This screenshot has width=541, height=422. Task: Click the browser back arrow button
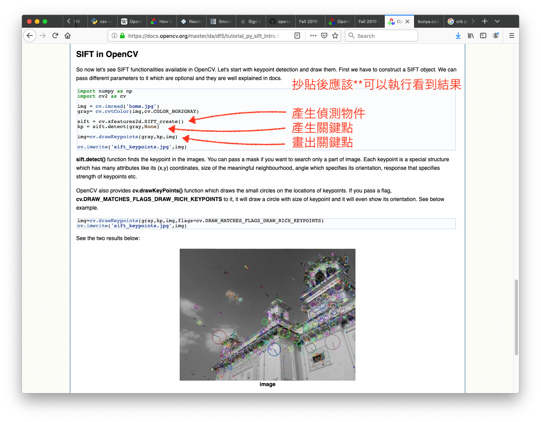[x=30, y=36]
